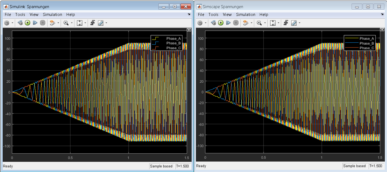
Task: Click 'Ready' status text in Simscape Spannungen window
Action: pyautogui.click(x=201, y=166)
